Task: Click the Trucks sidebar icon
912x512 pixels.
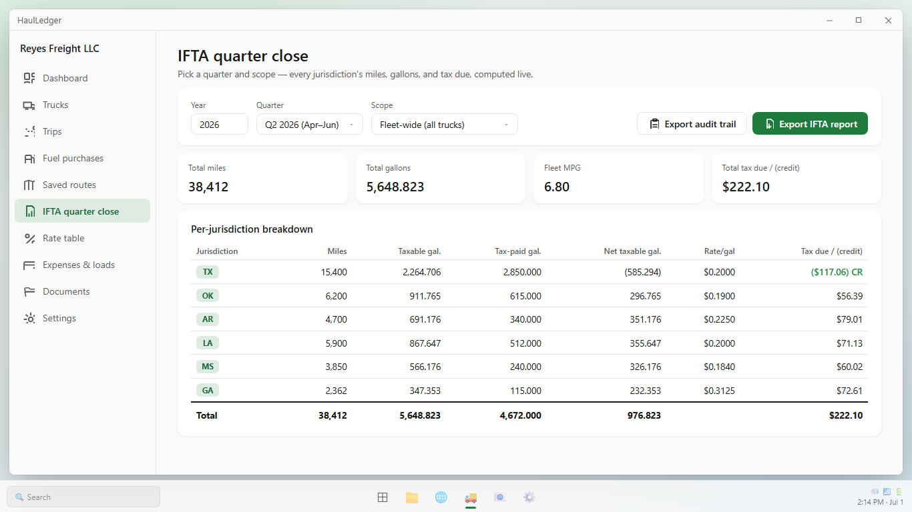Action: [29, 105]
